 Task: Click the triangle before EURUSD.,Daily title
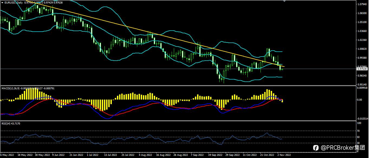coord(2,2)
